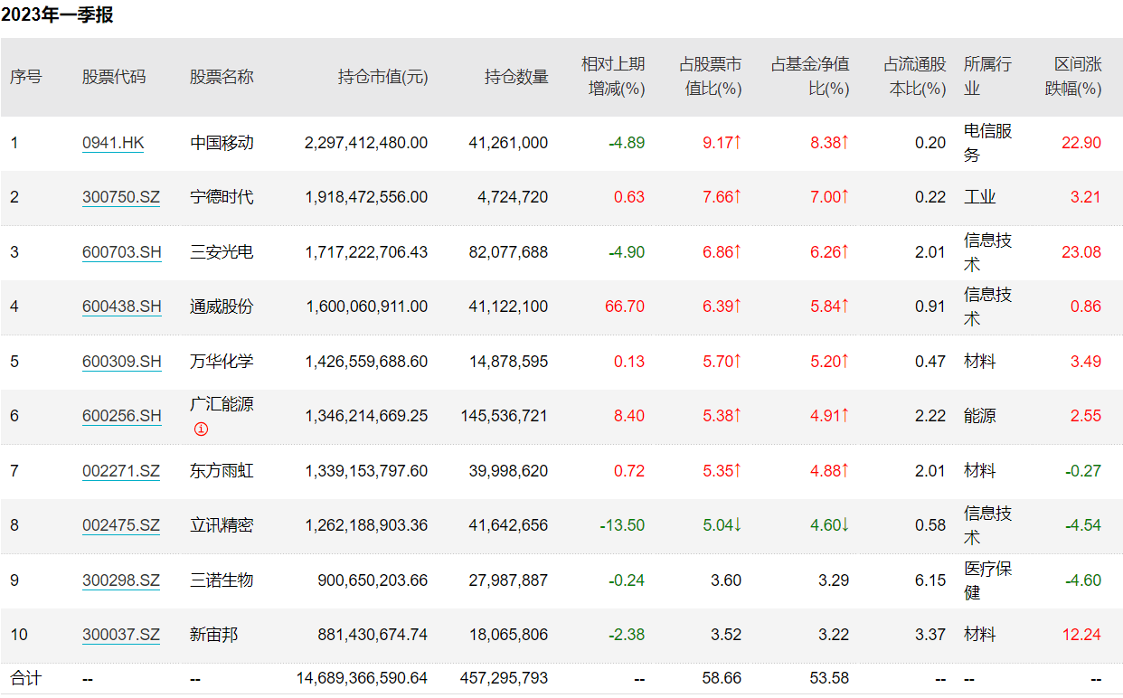Sort by the 持仓市值(元) column header
This screenshot has height=698, width=1123.
[380, 78]
